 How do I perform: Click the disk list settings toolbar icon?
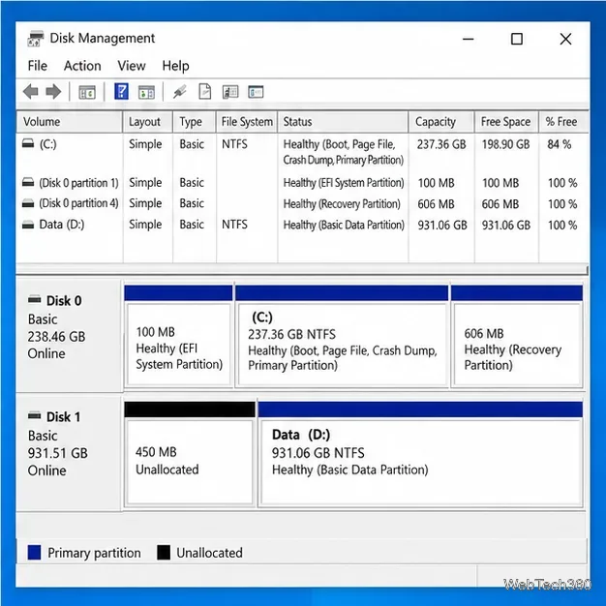click(230, 92)
